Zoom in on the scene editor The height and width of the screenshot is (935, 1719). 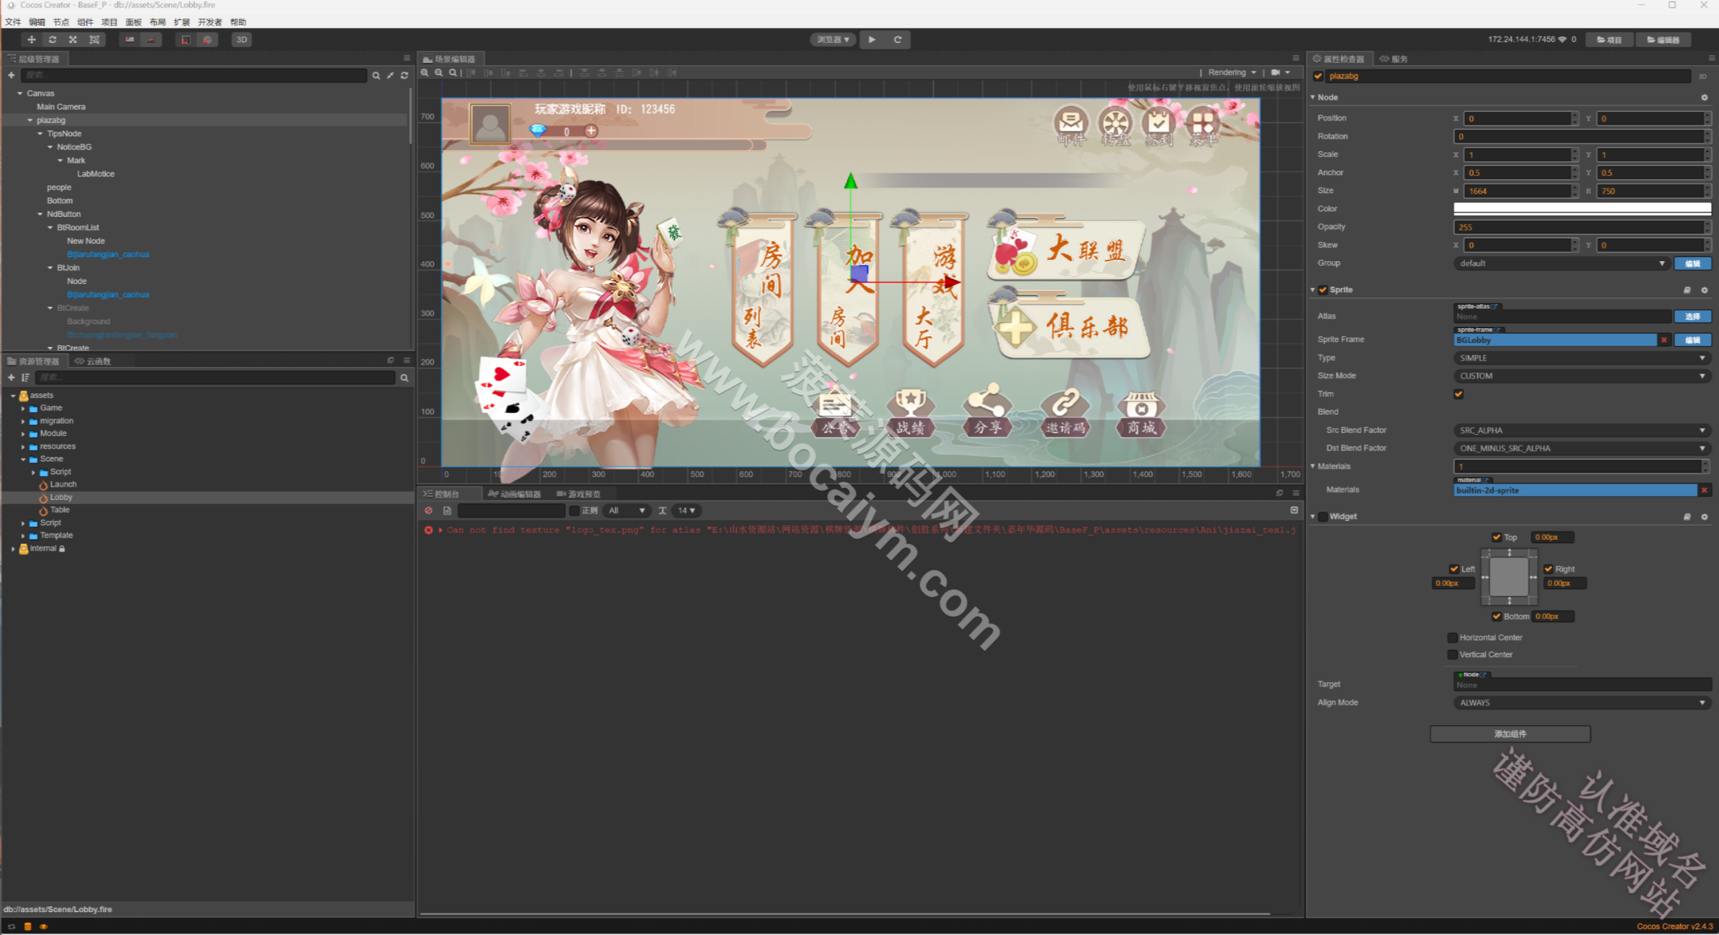click(x=425, y=72)
